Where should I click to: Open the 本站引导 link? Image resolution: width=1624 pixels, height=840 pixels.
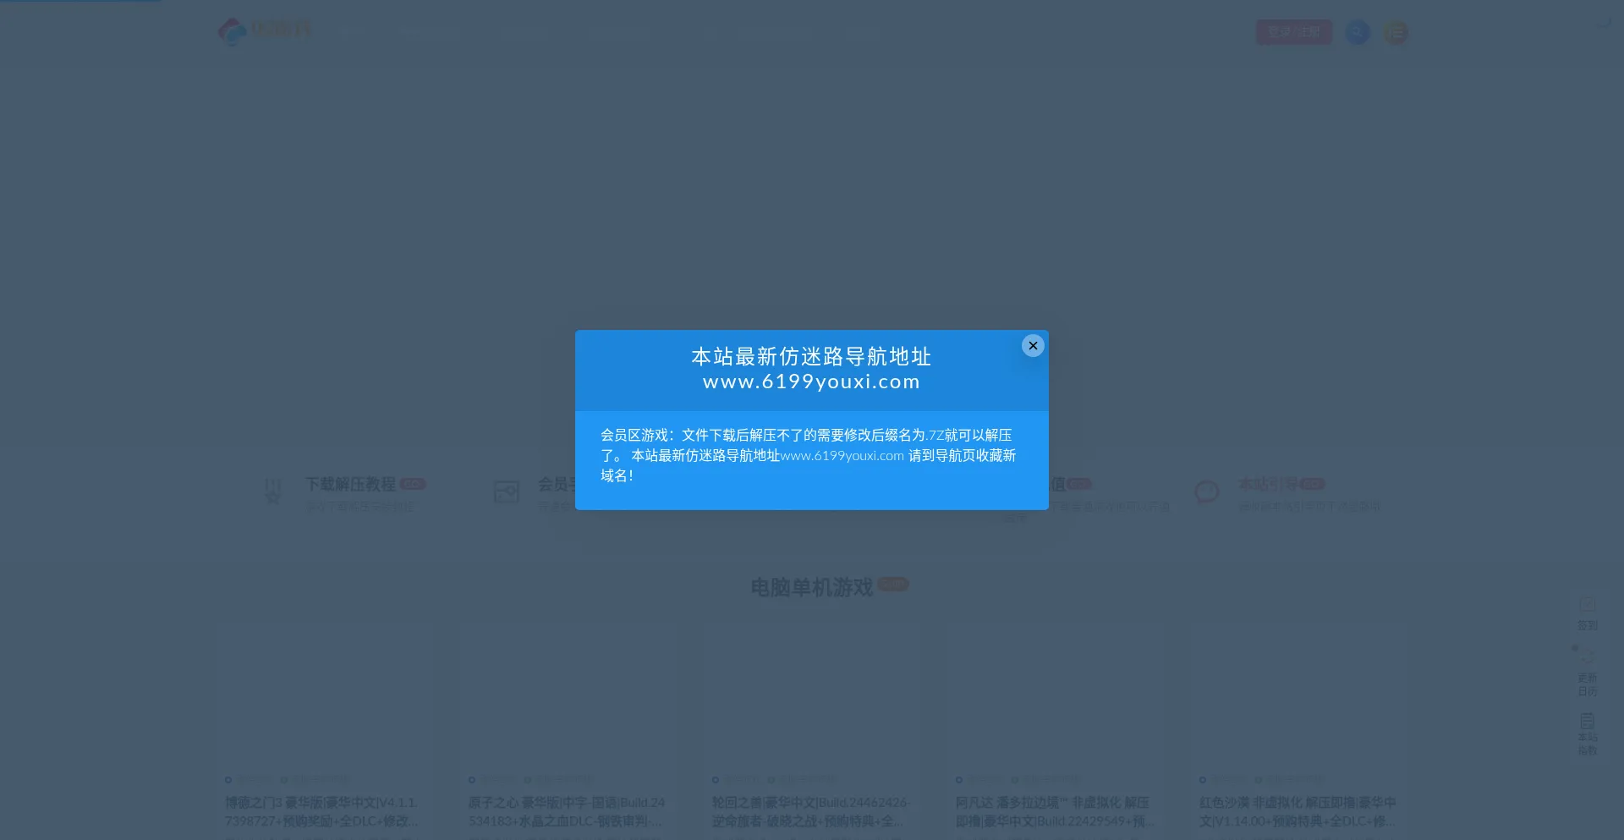pos(1268,484)
